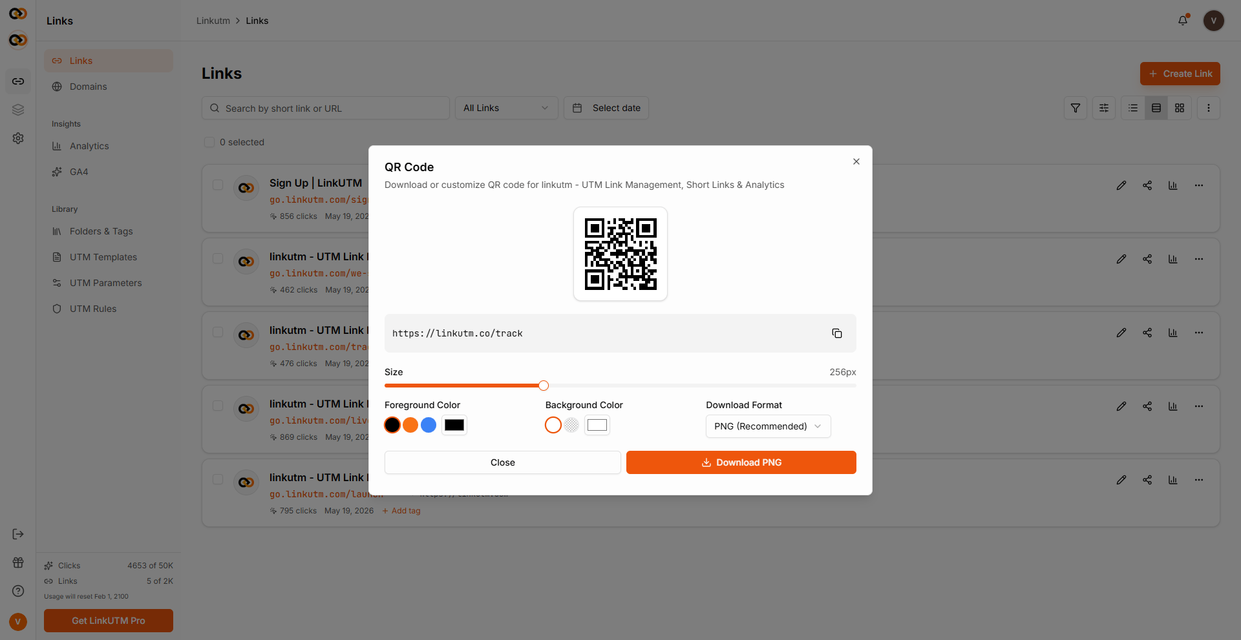The height and width of the screenshot is (640, 1241).
Task: View analytics for the Sign Up link
Action: (1173, 185)
